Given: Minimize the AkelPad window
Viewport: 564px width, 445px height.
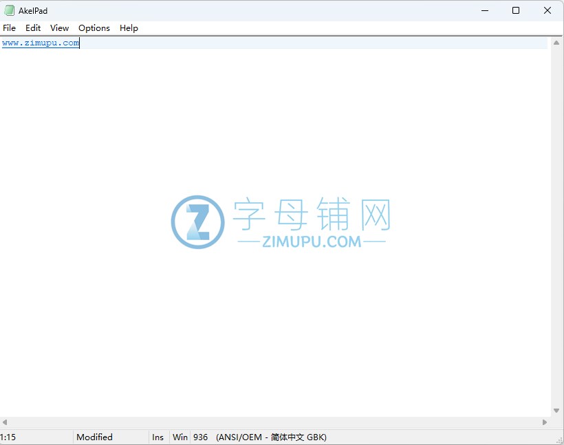Looking at the screenshot, I should click(485, 10).
